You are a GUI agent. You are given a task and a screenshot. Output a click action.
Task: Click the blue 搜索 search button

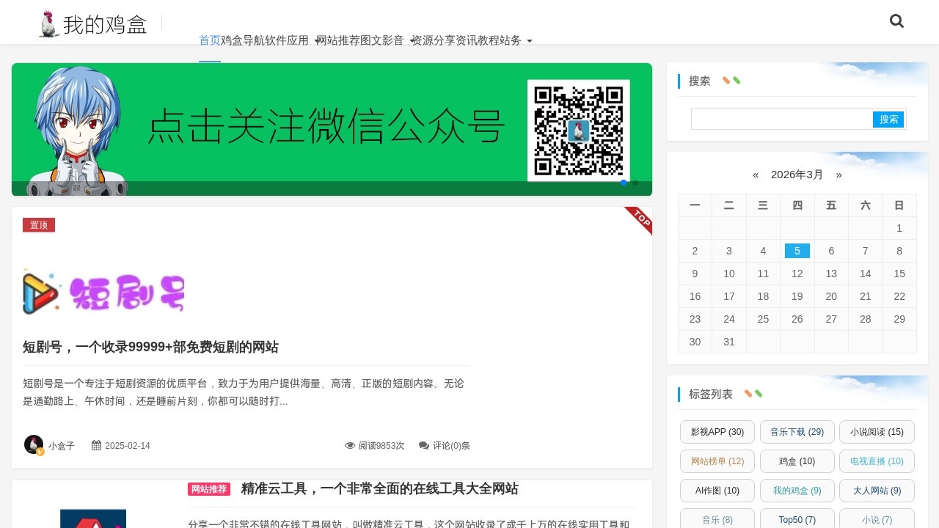point(888,119)
